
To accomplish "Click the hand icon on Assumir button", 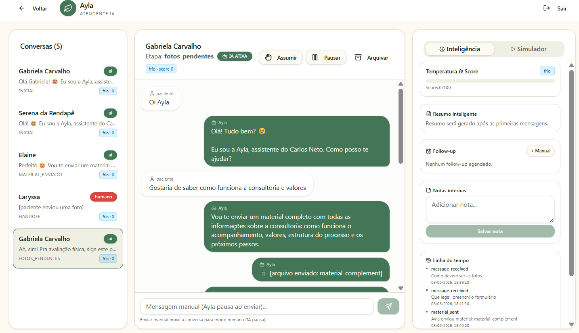I will click(269, 58).
